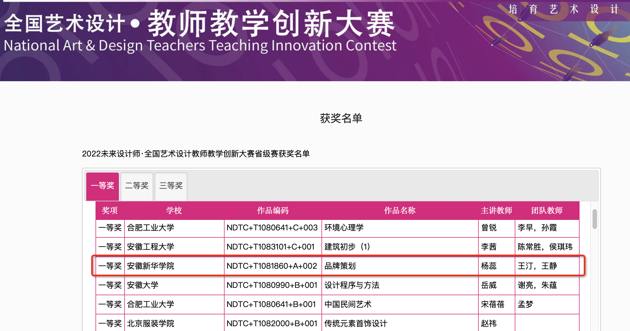Viewport: 630px width, 331px height.
Task: Click the 奖项 column header
Action: 110,211
